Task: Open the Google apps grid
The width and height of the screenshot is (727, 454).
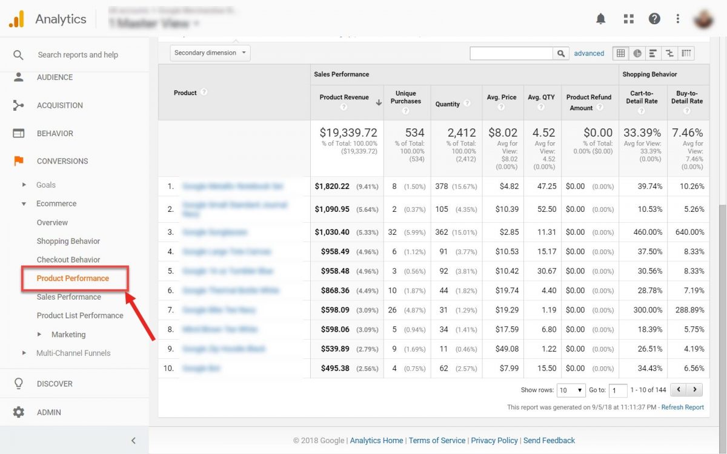Action: 628,19
